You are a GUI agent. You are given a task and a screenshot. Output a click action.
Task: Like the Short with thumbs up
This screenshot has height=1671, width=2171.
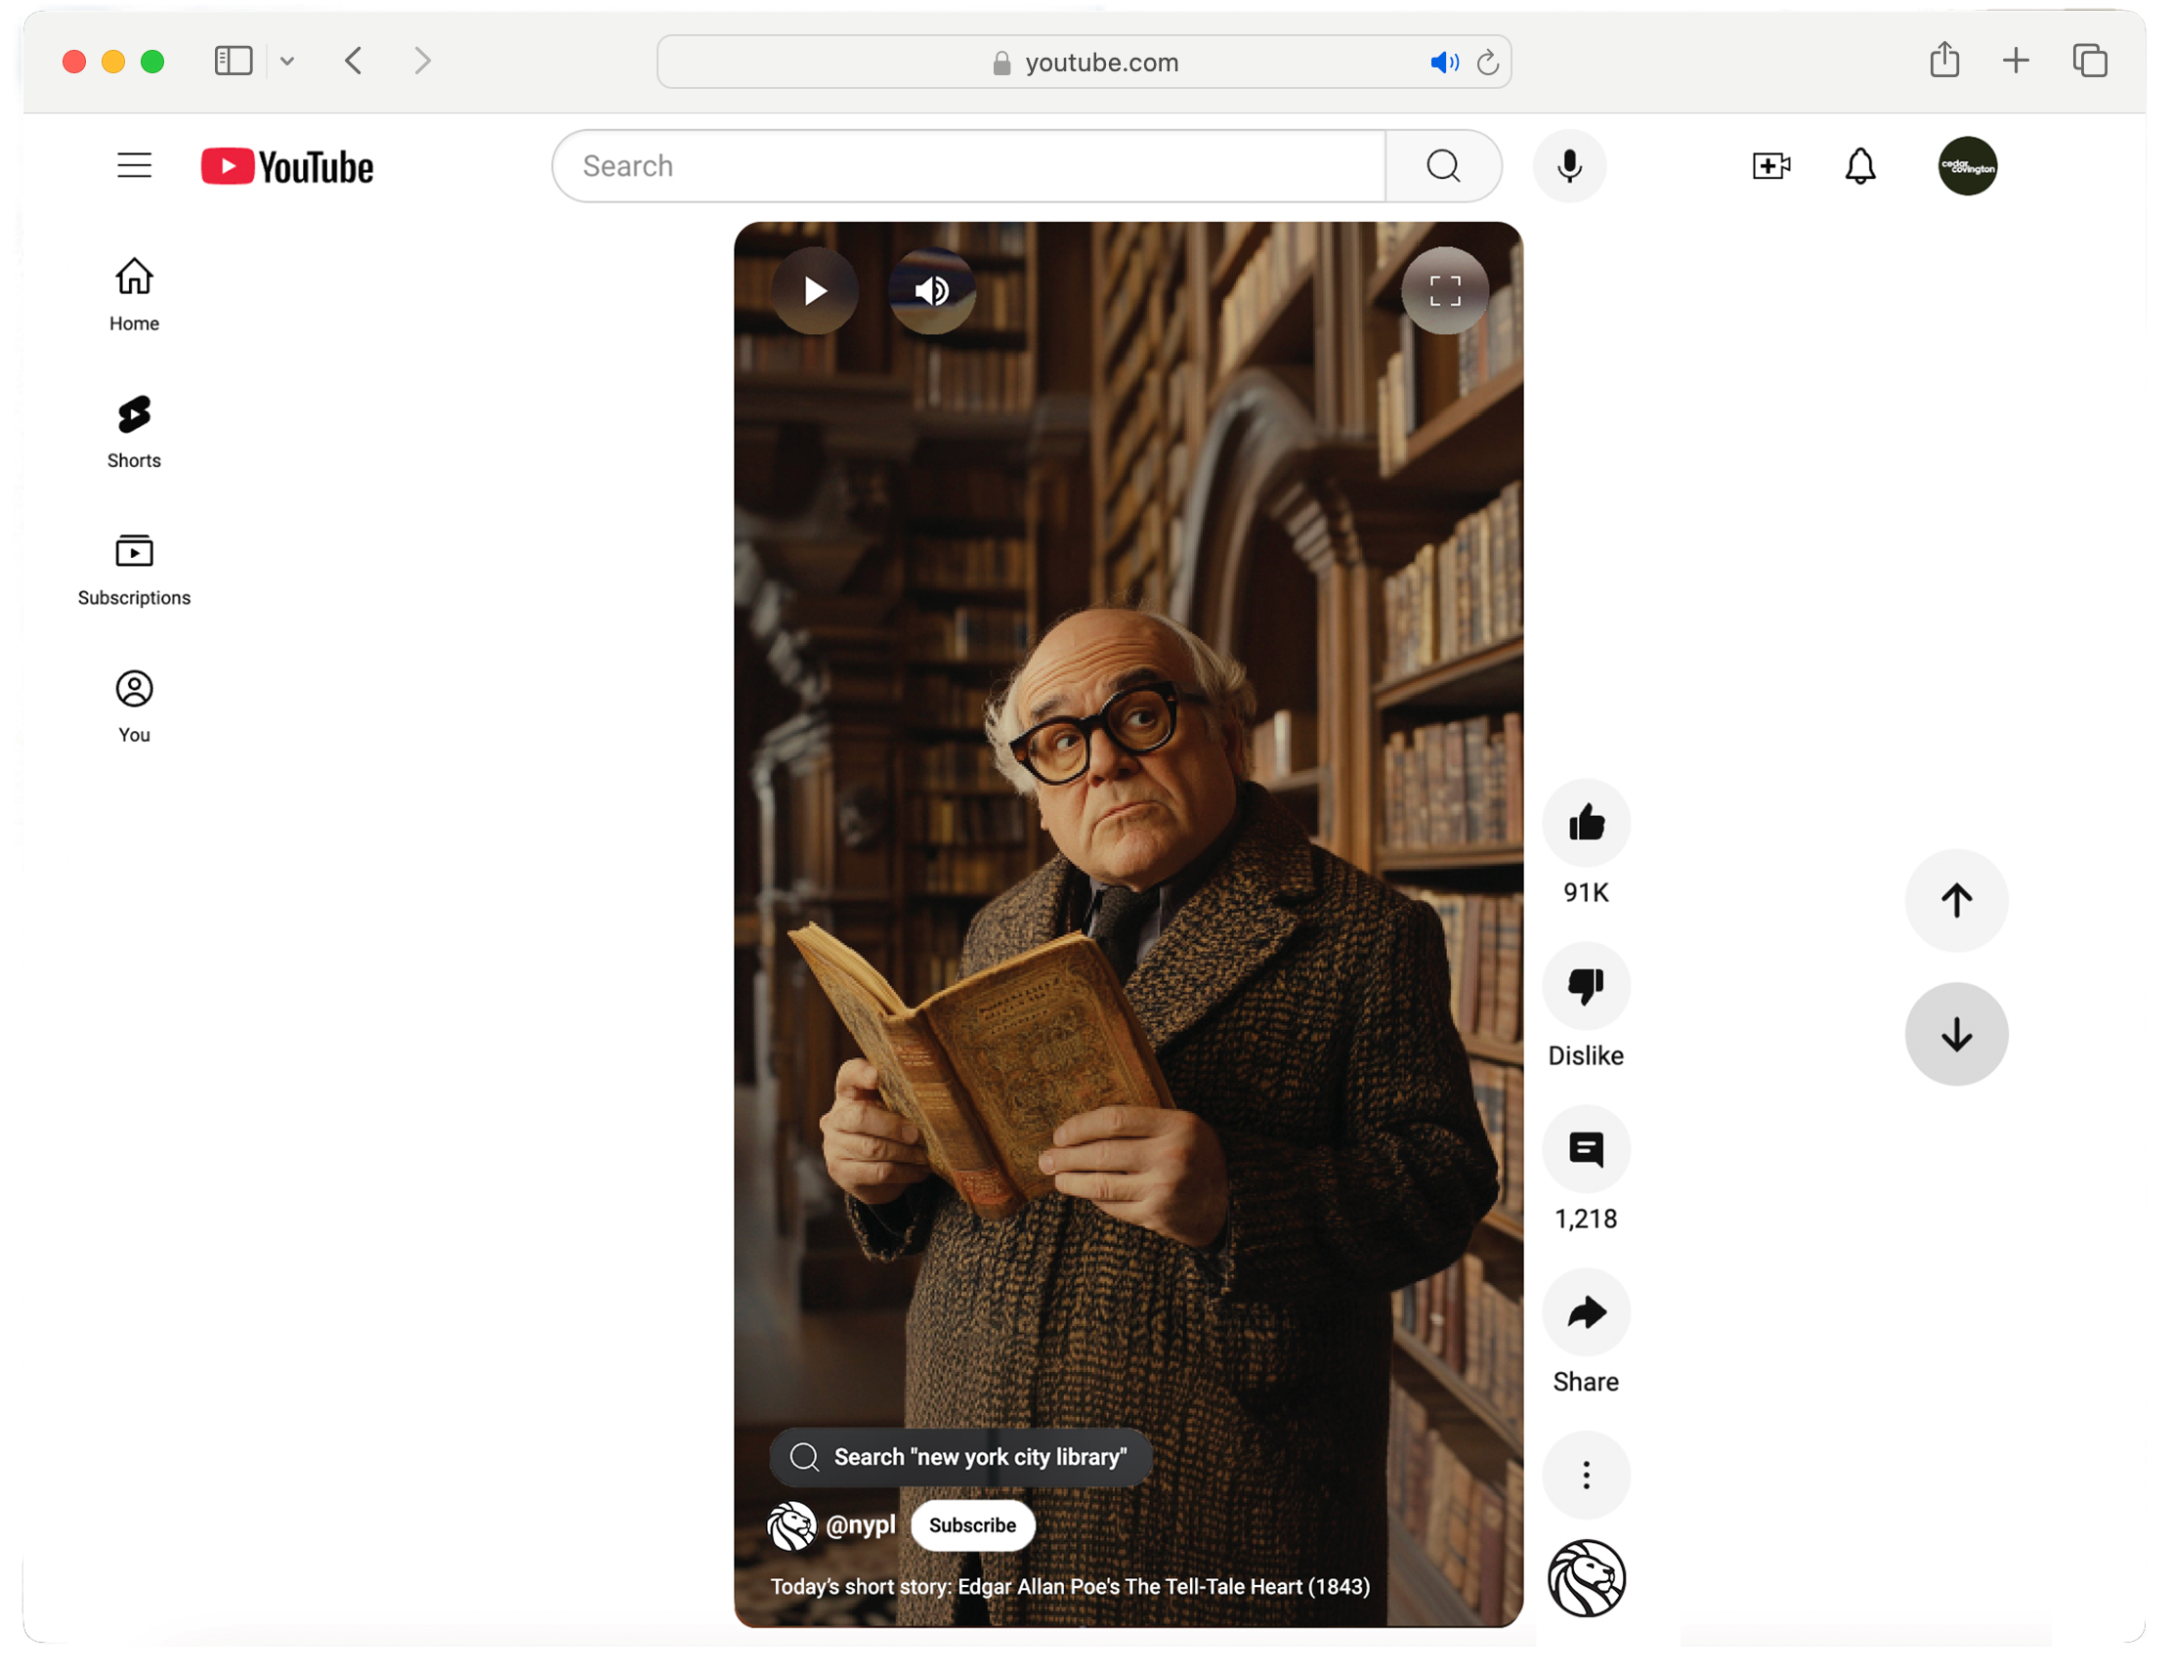(x=1586, y=822)
